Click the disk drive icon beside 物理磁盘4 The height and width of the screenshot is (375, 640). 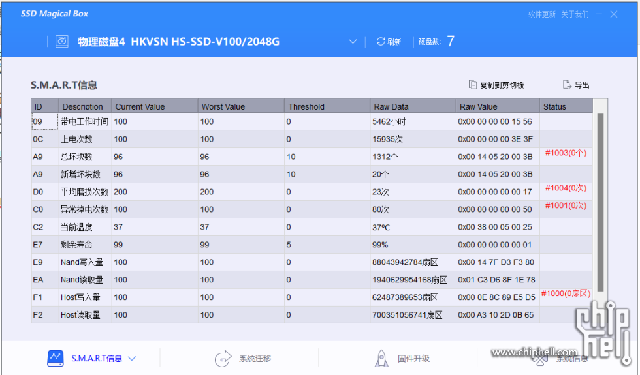[61, 41]
